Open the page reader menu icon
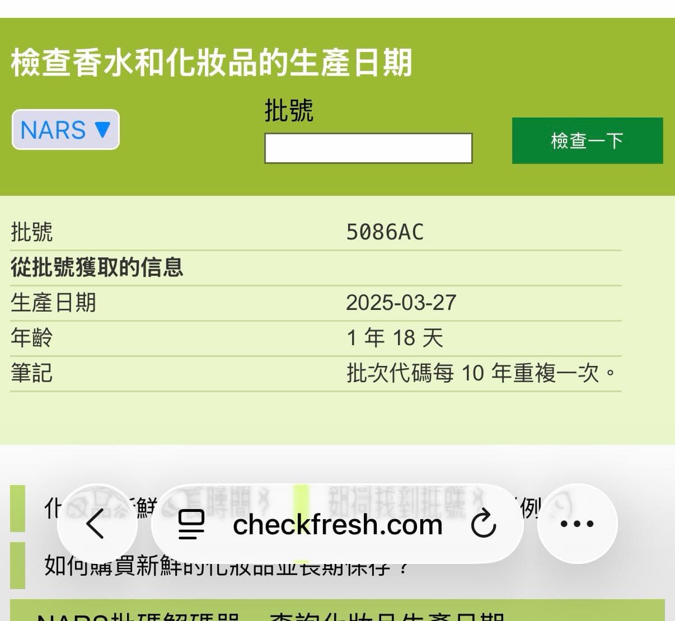Screen dimensions: 675x621 [x=191, y=524]
